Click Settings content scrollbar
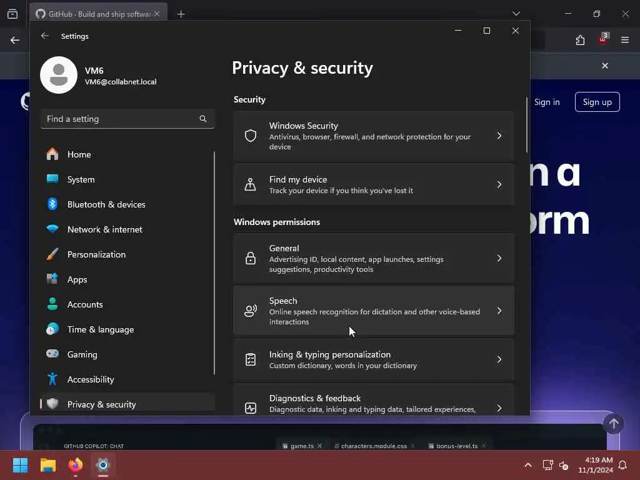 tap(526, 125)
